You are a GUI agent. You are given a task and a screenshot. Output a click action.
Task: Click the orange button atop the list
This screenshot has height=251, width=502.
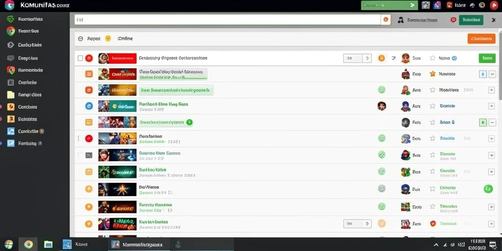click(481, 38)
